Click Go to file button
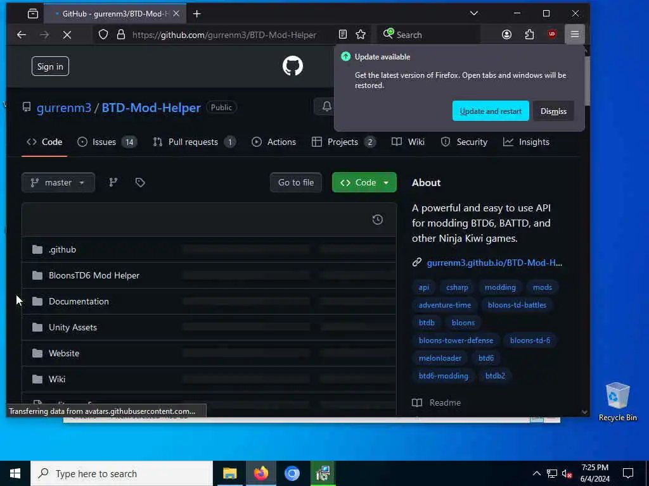The height and width of the screenshot is (486, 649). coord(296,183)
